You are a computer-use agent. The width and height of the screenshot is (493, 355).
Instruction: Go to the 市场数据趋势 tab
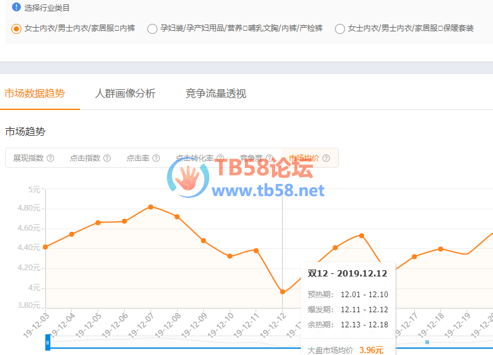pyautogui.click(x=35, y=94)
